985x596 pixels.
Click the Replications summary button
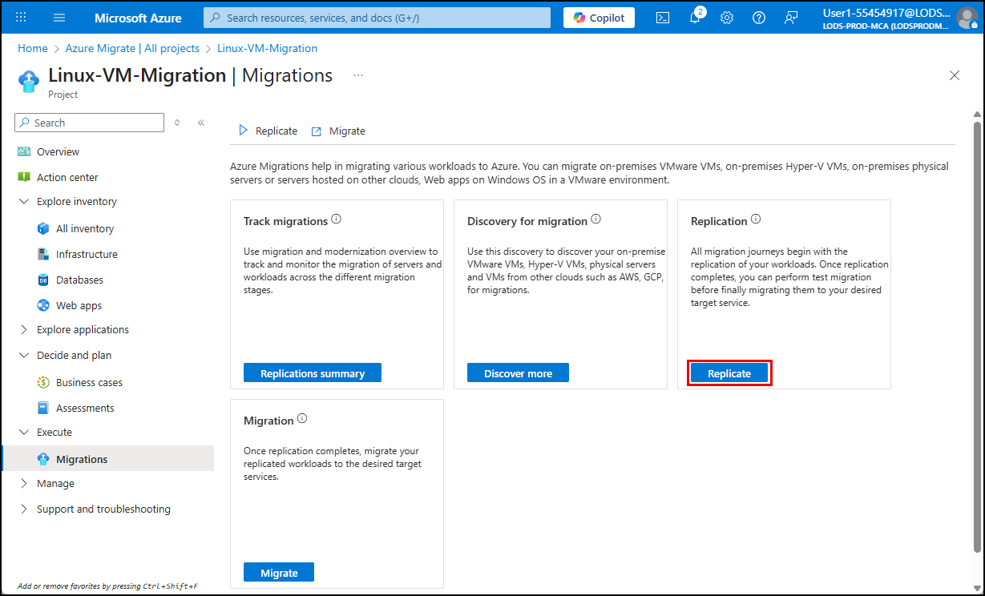click(313, 372)
